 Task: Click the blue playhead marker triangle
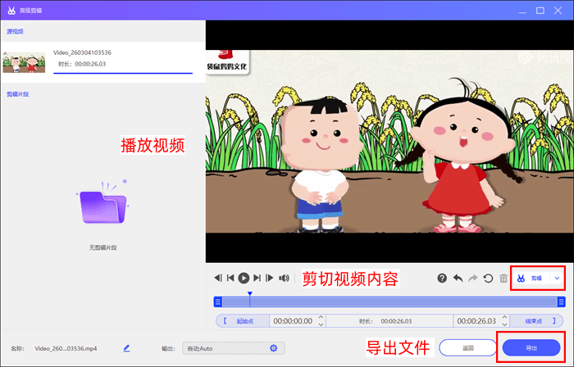[x=249, y=293]
